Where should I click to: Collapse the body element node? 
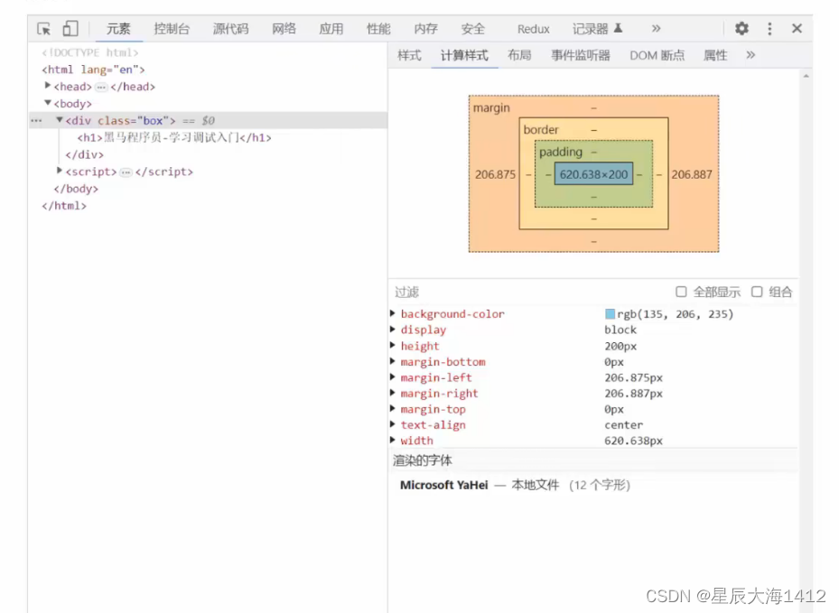pos(48,103)
